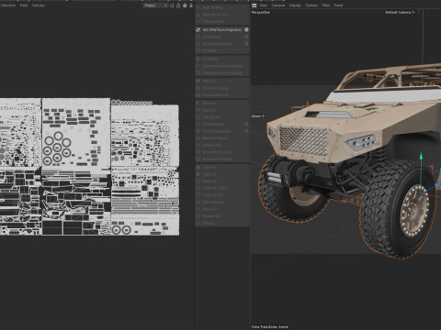Start Interactive Mapping

[x=222, y=66]
